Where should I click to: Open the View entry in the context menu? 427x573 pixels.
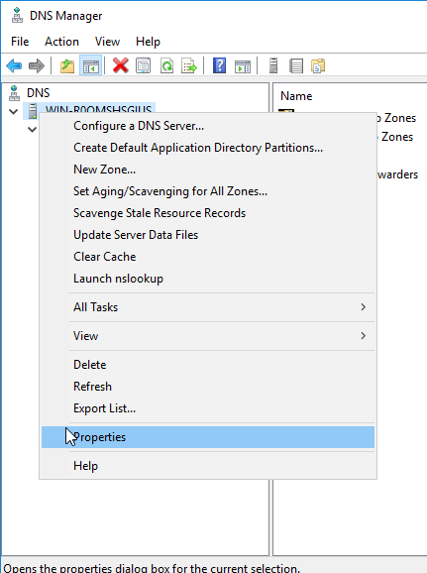point(208,336)
